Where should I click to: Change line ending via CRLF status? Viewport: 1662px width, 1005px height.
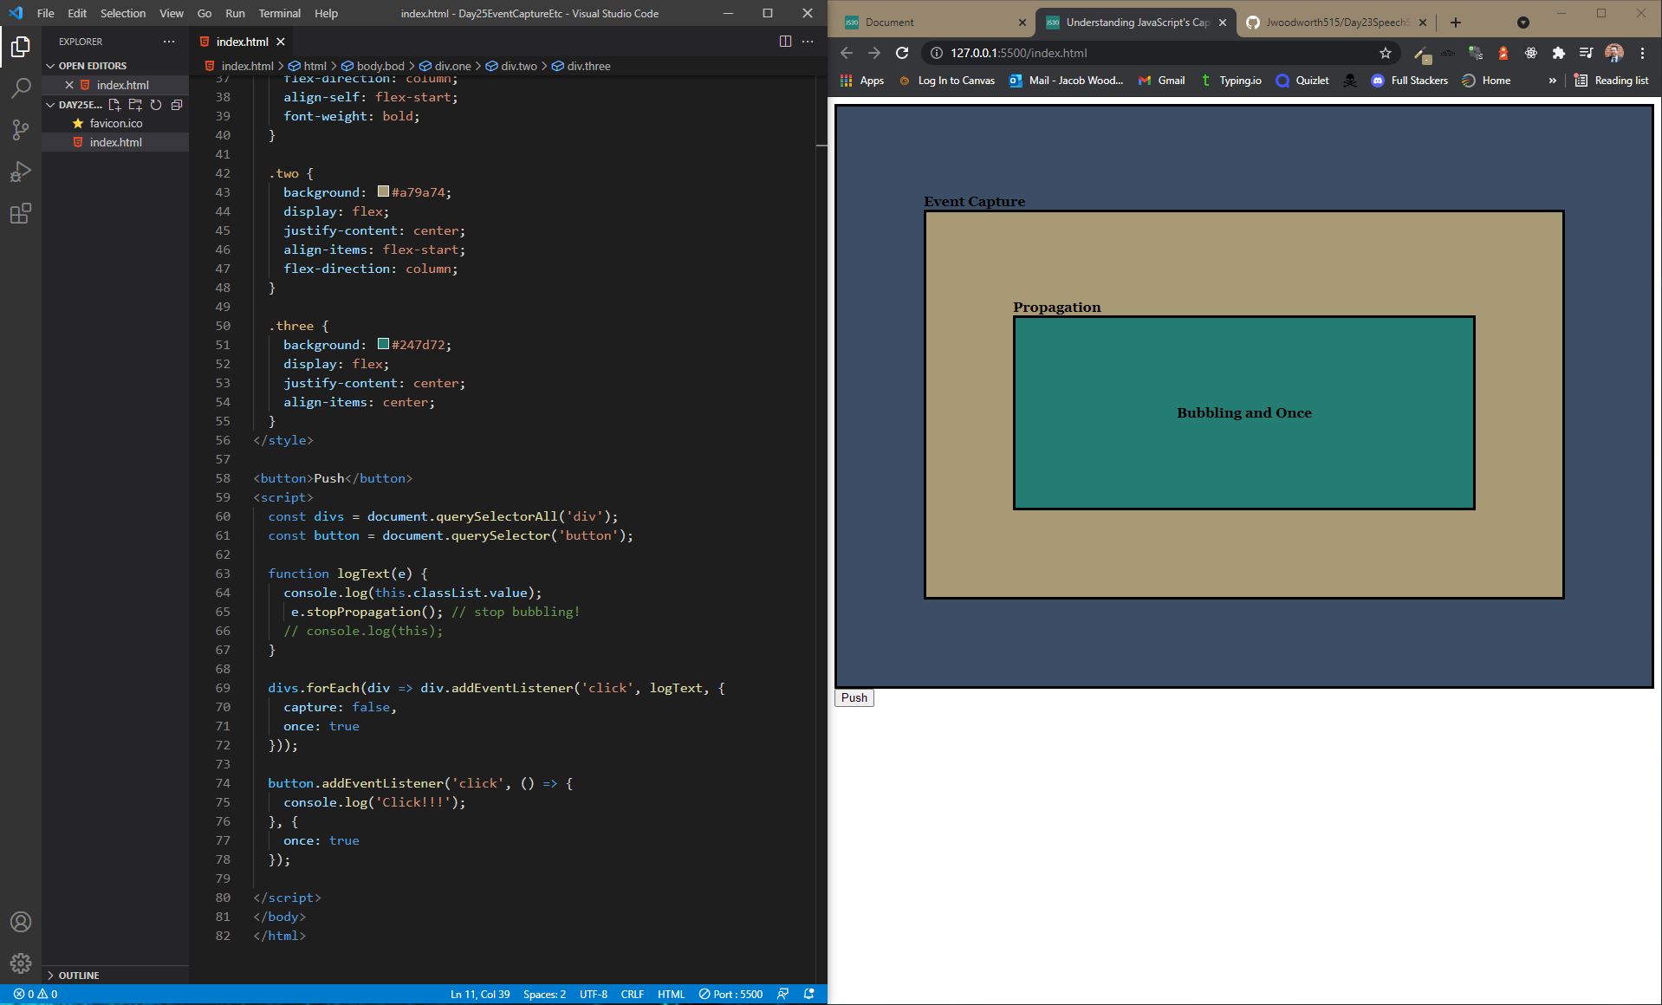632,994
